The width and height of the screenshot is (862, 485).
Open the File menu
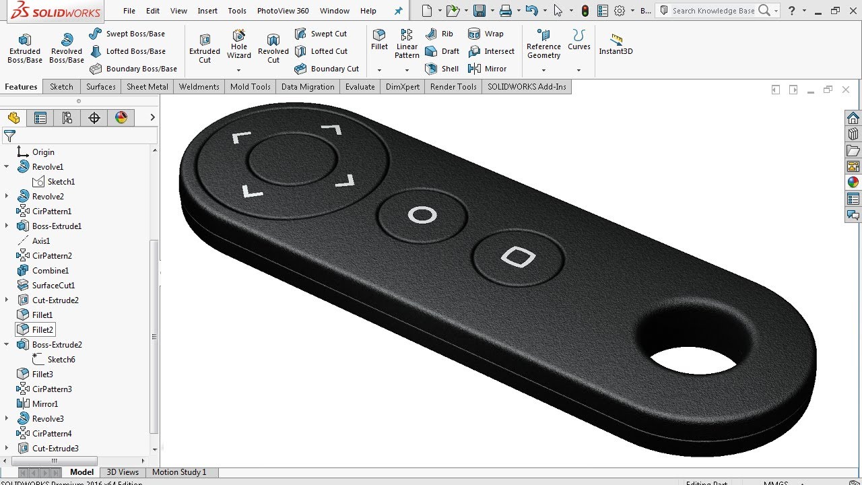pos(129,11)
